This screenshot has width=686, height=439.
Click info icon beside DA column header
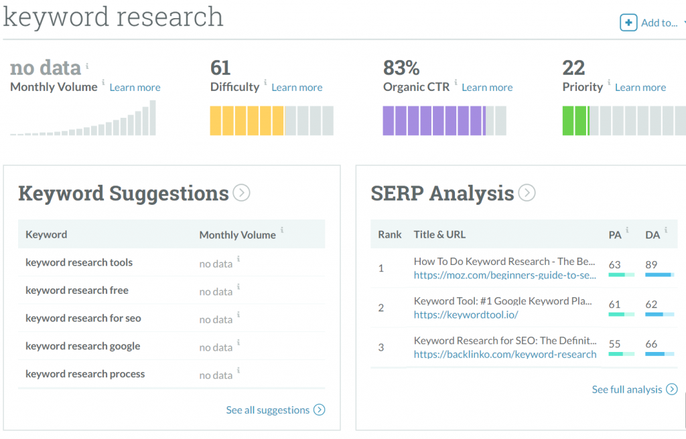pos(666,230)
